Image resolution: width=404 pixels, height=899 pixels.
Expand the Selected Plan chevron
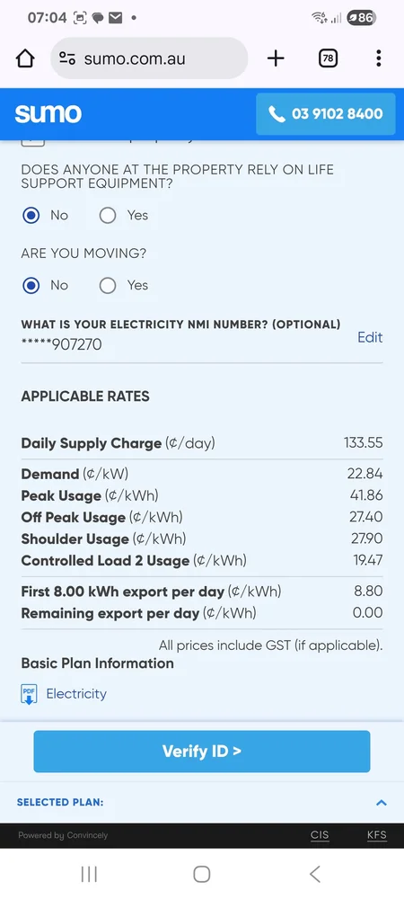tap(382, 803)
